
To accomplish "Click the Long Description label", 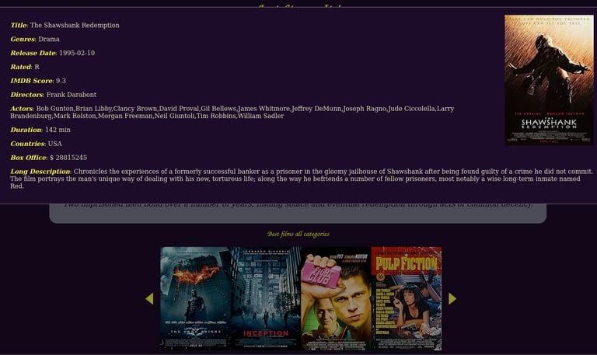I will point(40,172).
